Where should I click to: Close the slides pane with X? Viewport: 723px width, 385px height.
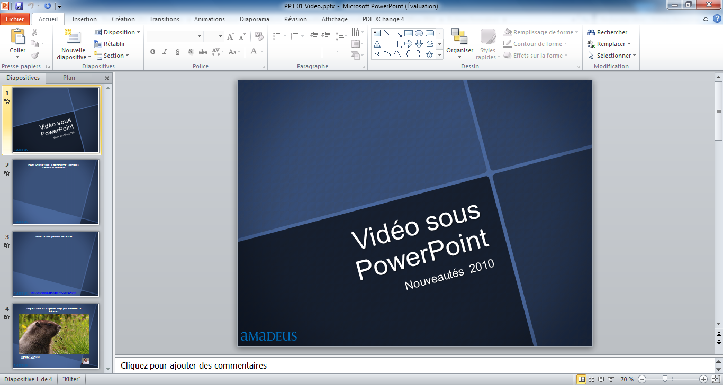107,78
